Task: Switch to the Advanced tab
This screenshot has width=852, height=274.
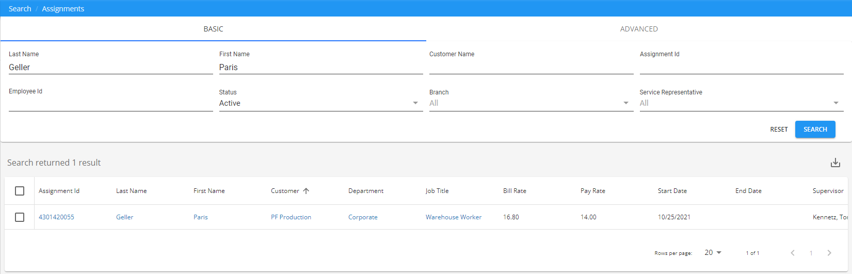Action: click(638, 29)
